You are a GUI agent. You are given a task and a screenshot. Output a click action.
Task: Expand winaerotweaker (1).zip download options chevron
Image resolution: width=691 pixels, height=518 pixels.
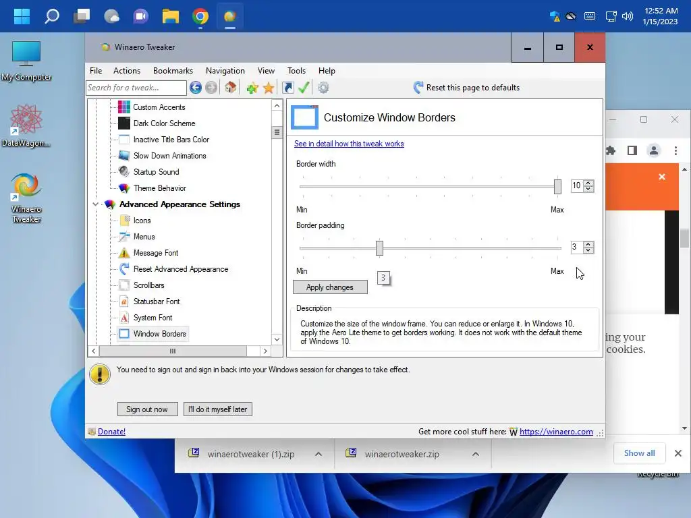click(x=319, y=454)
